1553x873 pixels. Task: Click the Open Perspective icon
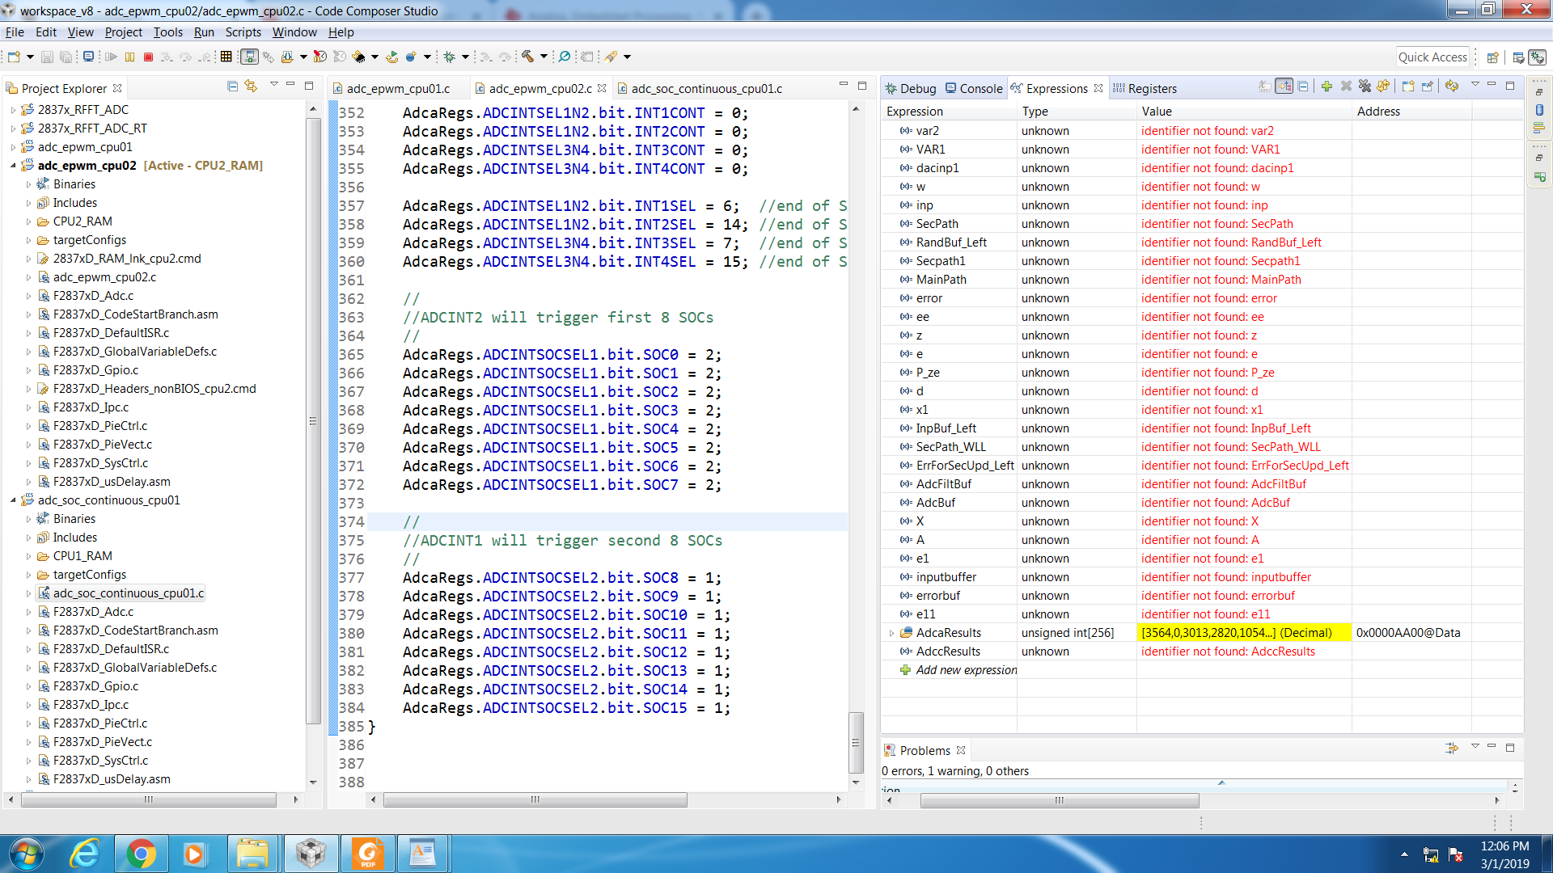[1493, 57]
